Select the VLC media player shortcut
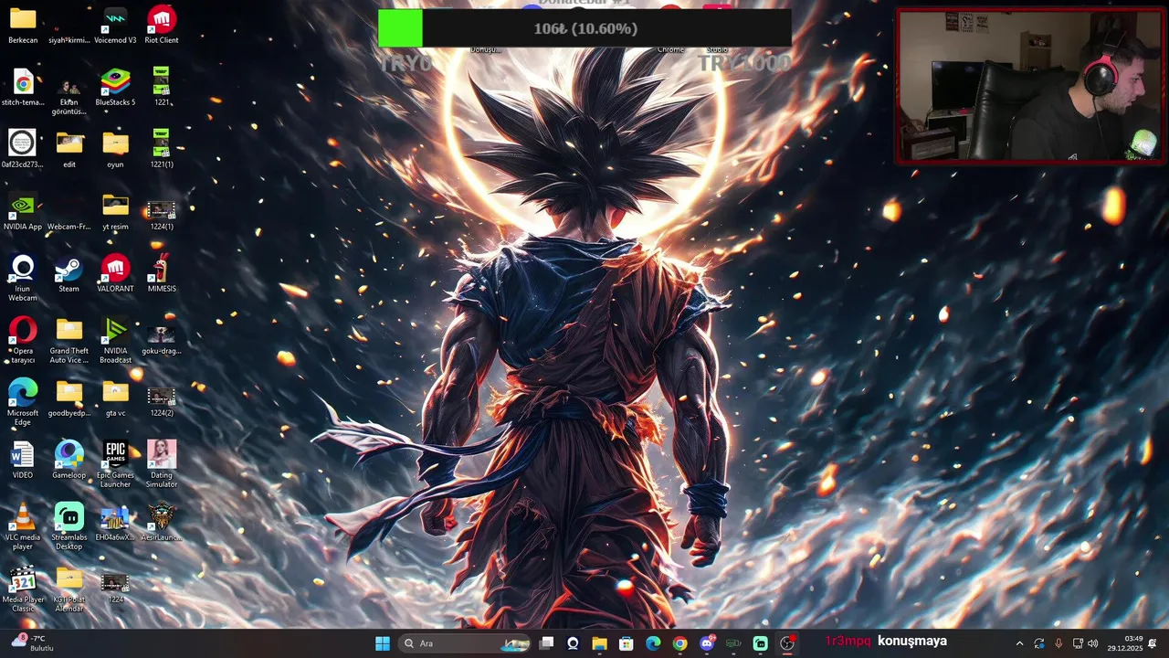This screenshot has height=658, width=1169. (23, 526)
